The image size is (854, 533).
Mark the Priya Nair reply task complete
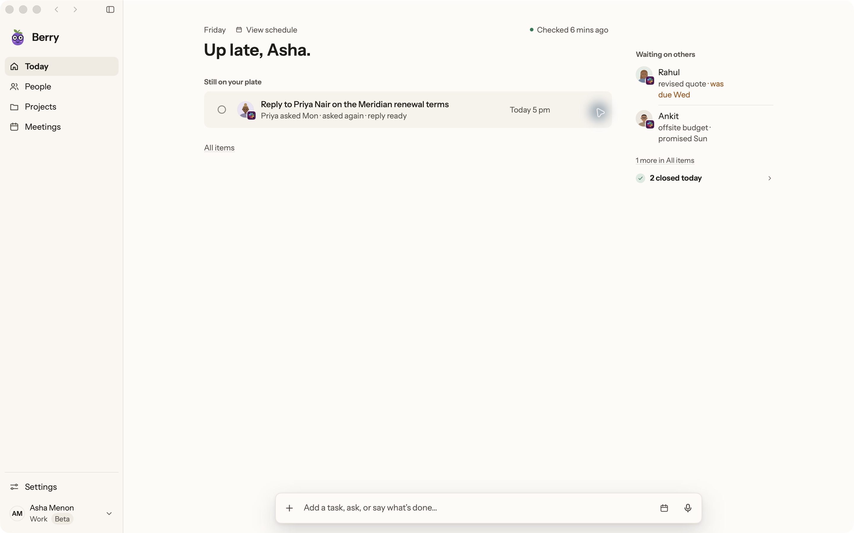[x=222, y=110]
